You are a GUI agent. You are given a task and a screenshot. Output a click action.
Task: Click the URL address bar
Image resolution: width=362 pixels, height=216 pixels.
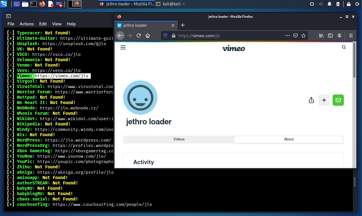point(226,36)
